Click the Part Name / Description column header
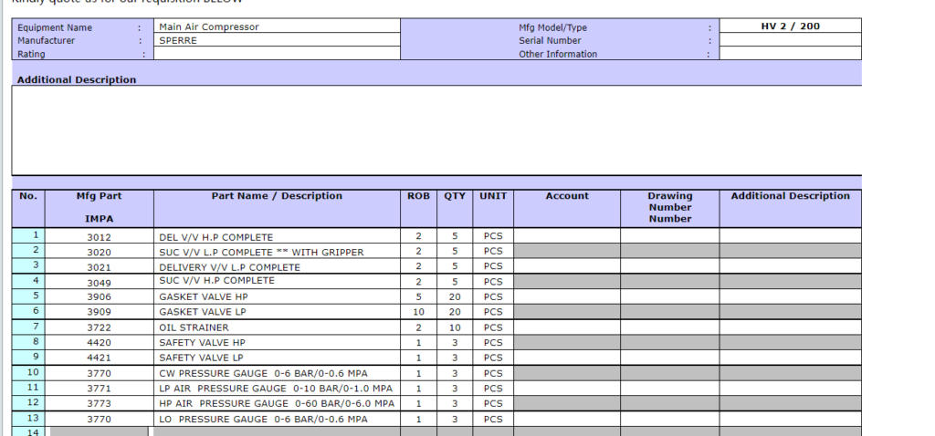Screen dimensions: 935x436 277,196
